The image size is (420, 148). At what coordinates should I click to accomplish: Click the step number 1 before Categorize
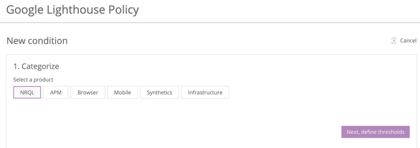click(16, 66)
